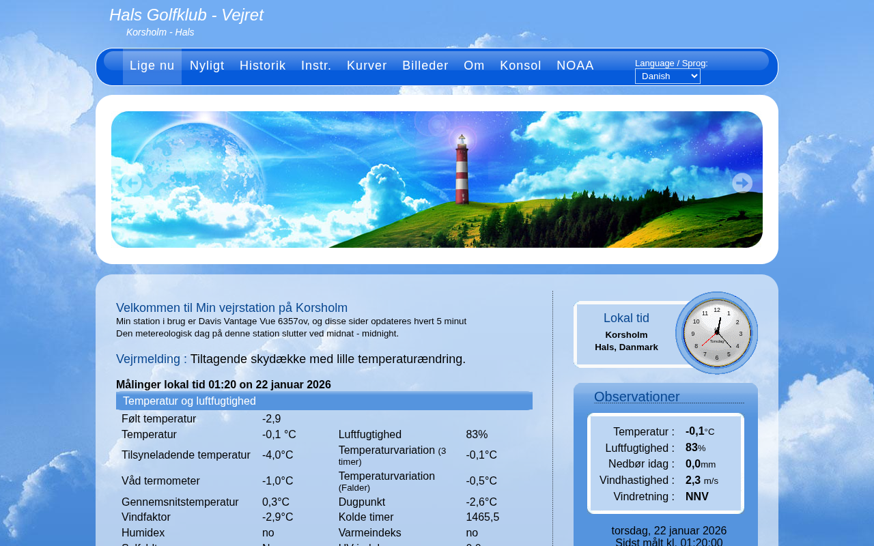This screenshot has width=874, height=546.
Task: Open the Historik menu item
Action: pos(263,66)
